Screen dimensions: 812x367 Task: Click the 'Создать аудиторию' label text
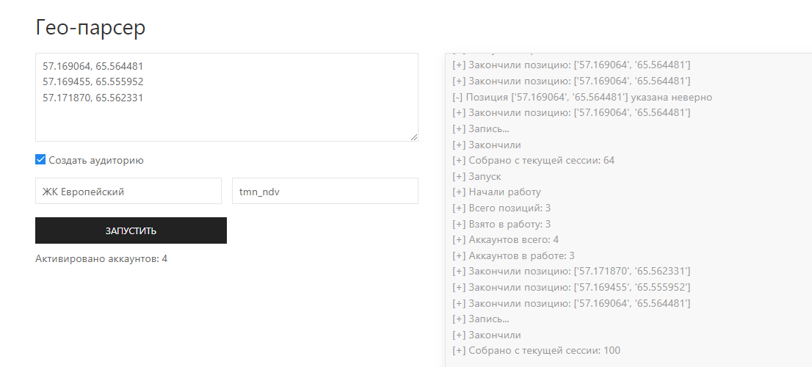[95, 160]
